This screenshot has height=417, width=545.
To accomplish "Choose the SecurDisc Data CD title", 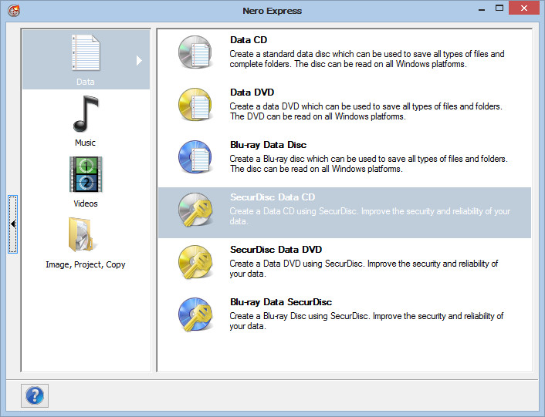I will 272,197.
